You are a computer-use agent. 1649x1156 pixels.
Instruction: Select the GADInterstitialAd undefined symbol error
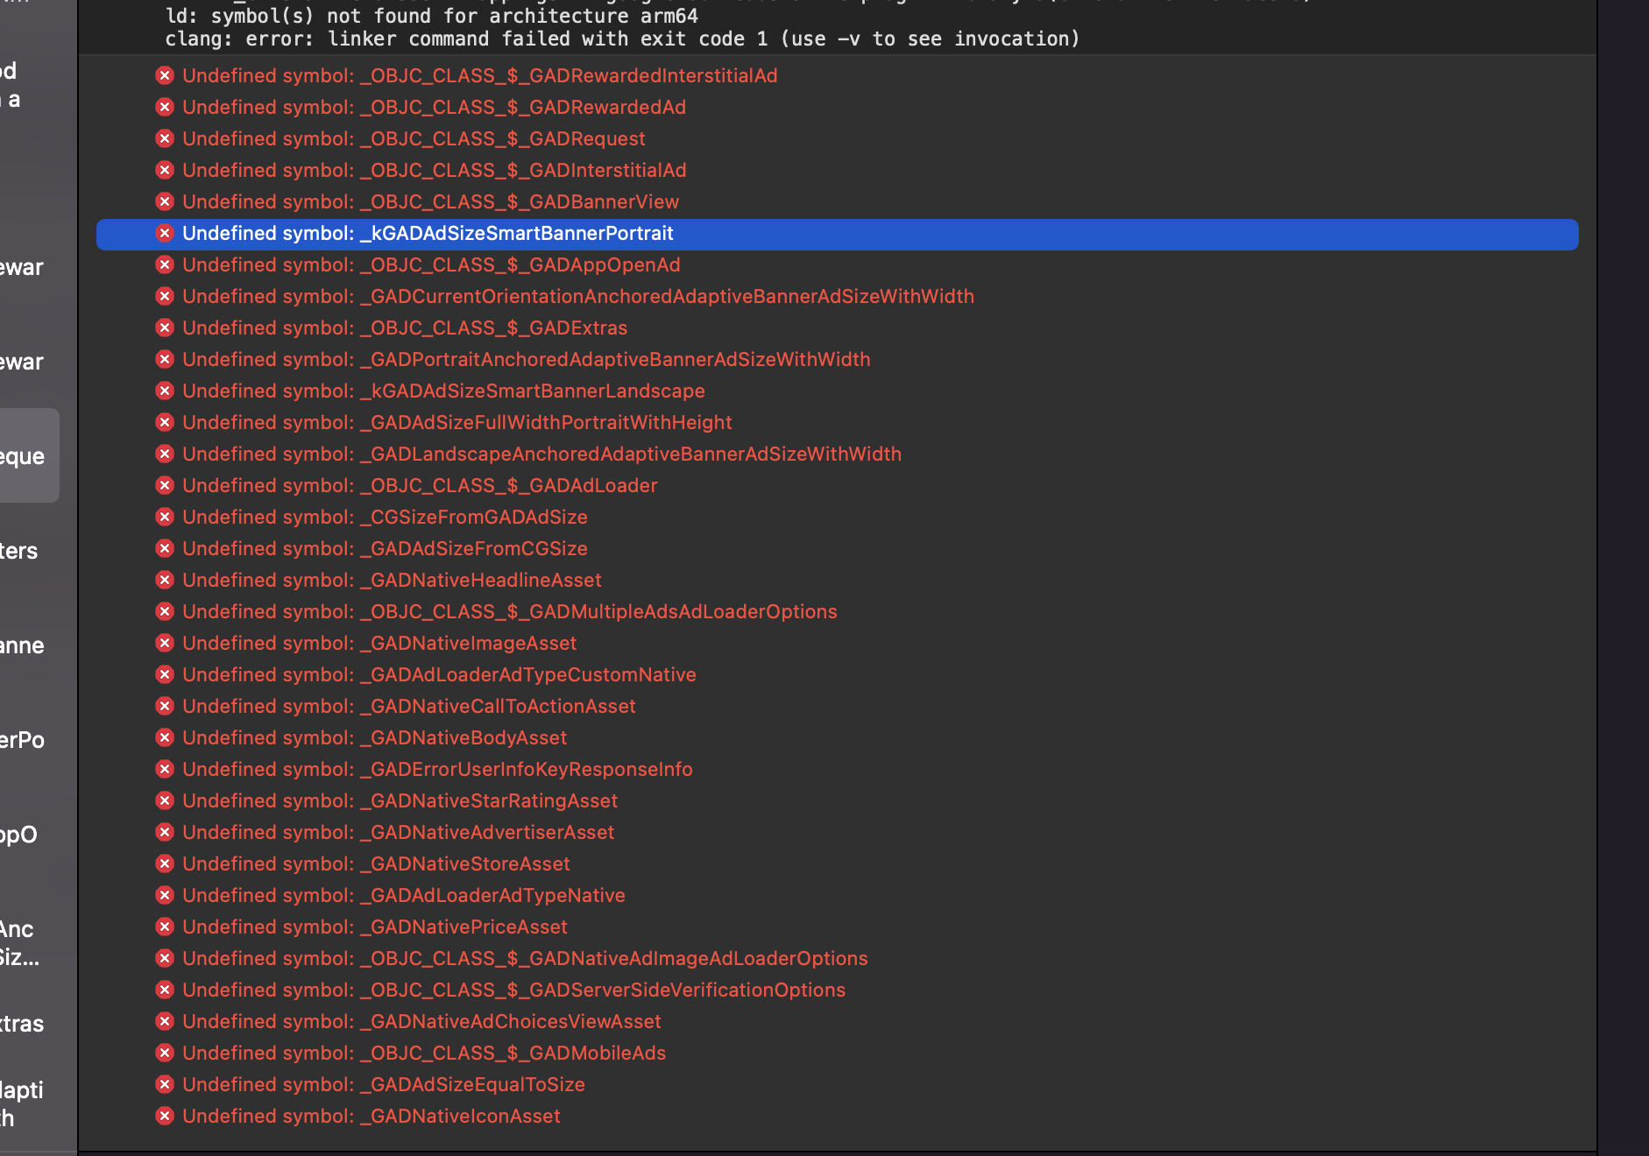point(434,171)
